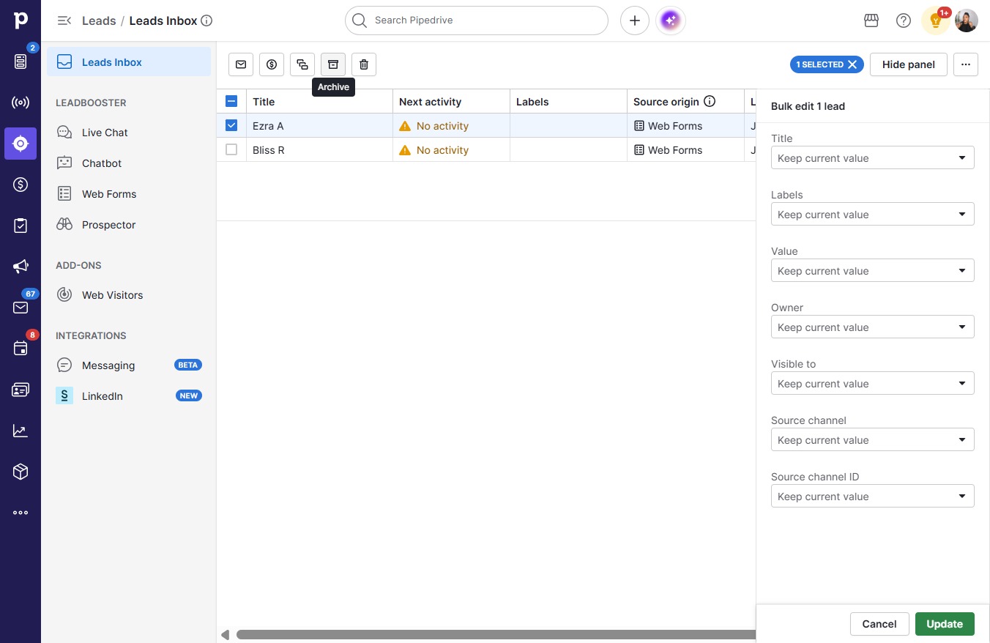Collapse the sidebar menu toggle icon
The width and height of the screenshot is (990, 643).
click(x=64, y=21)
